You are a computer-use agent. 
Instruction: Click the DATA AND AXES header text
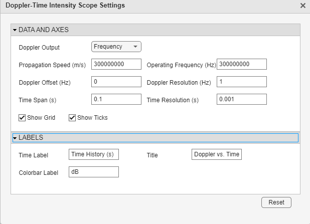tap(44, 30)
